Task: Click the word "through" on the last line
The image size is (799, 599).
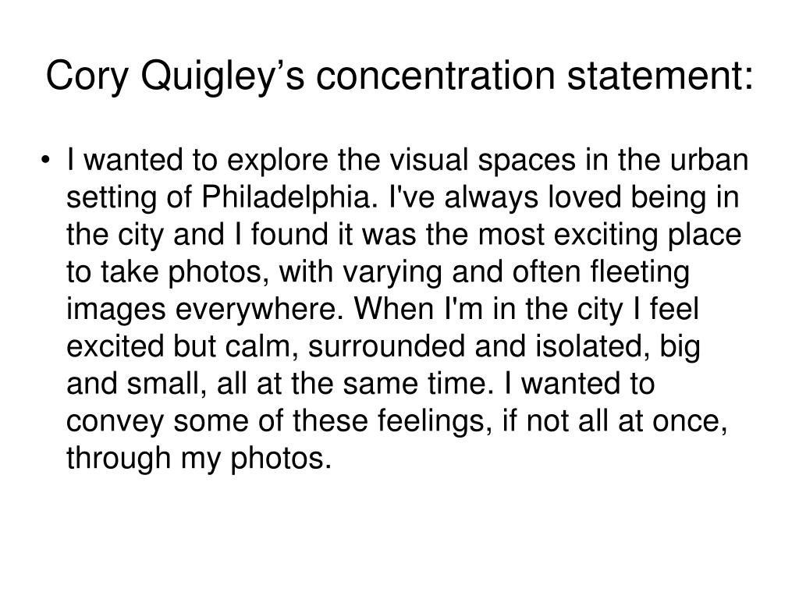Action: (119, 458)
